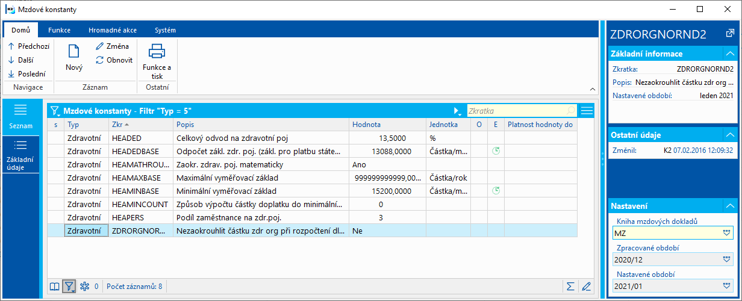The height and width of the screenshot is (301, 742).
Task: Toggle the filter button in status bar
Action: pyautogui.click(x=69, y=287)
